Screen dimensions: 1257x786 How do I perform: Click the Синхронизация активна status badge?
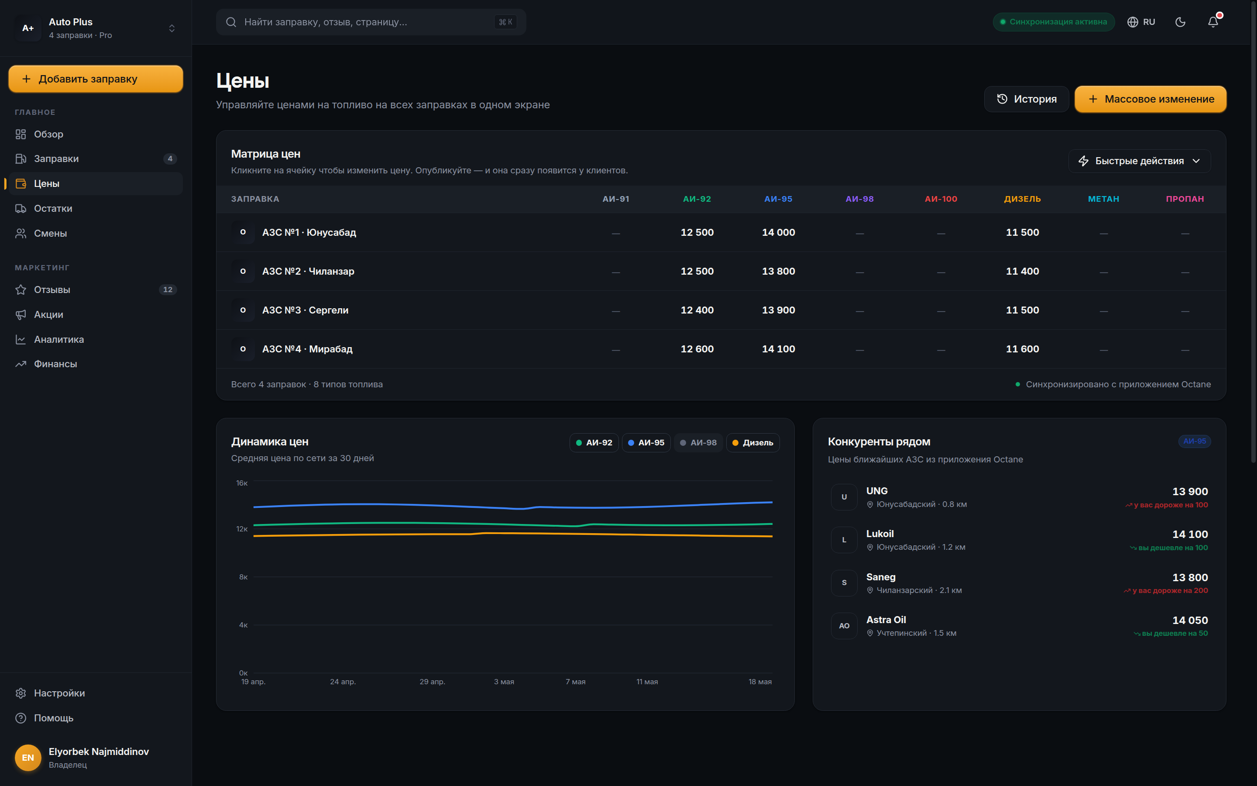[1053, 22]
